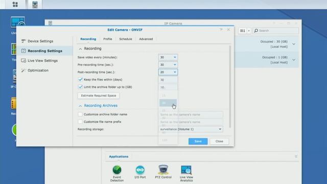Select the Applications tab
Image resolution: width=327 pixels, height=184 pixels.
tap(119, 156)
